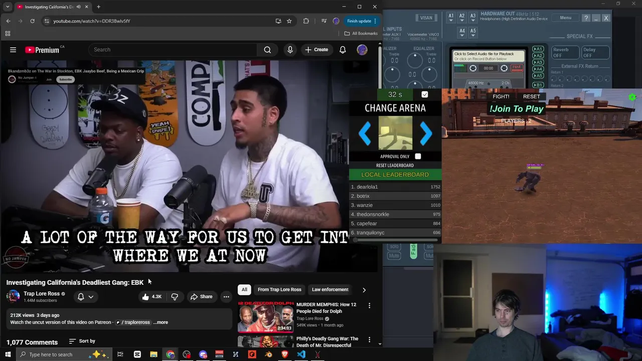Open options for Philly's Deadly Gang War video
The image size is (642, 361).
point(369,339)
